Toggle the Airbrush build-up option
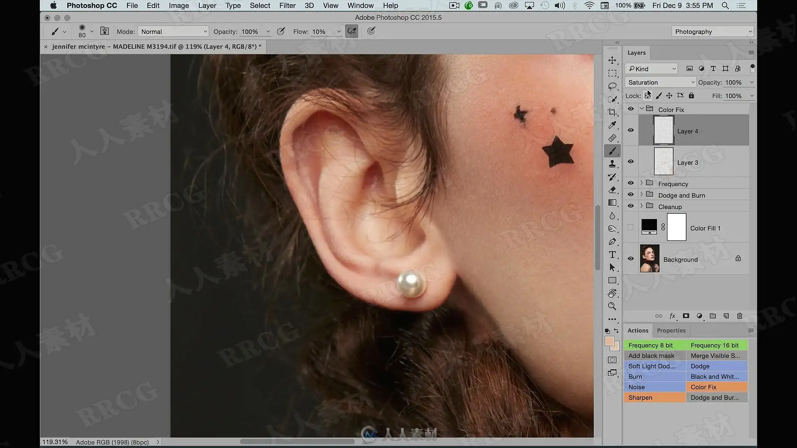 click(x=352, y=31)
